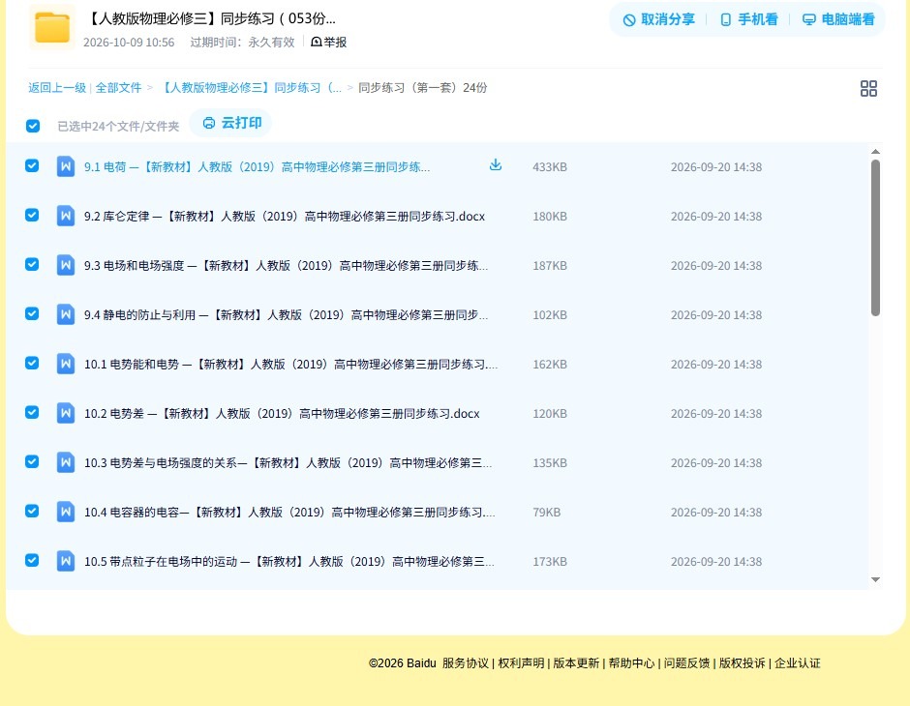Go back via 返回上一级 link
Image resolution: width=910 pixels, height=706 pixels.
(x=57, y=88)
